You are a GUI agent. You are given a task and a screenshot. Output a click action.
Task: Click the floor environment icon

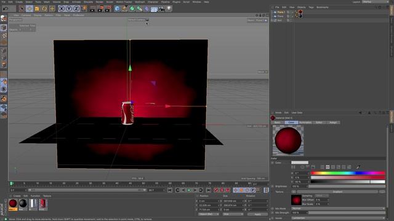(x=154, y=9)
